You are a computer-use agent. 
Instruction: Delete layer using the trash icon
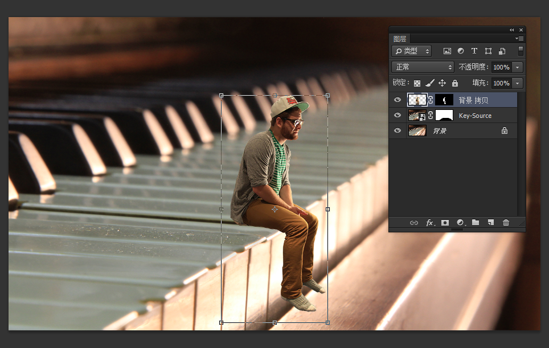coord(506,223)
